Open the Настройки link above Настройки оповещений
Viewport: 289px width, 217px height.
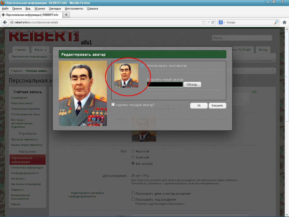pos(18,179)
